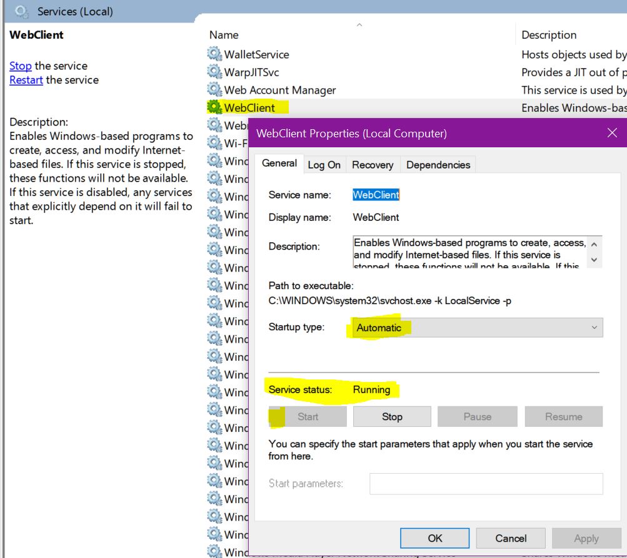Viewport: 627px width, 558px height.
Task: Open the Startup type dropdown
Action: click(478, 328)
